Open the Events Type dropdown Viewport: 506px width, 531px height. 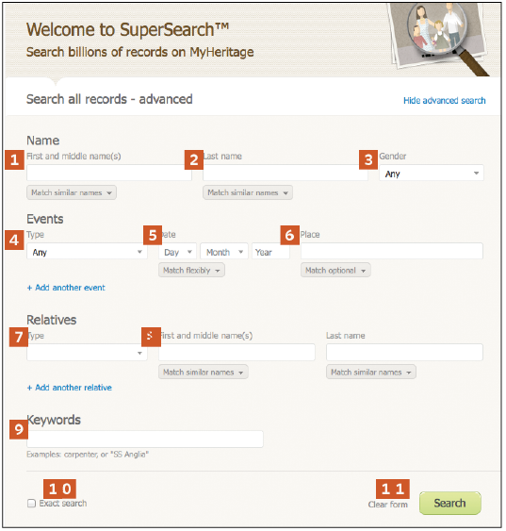tap(87, 252)
